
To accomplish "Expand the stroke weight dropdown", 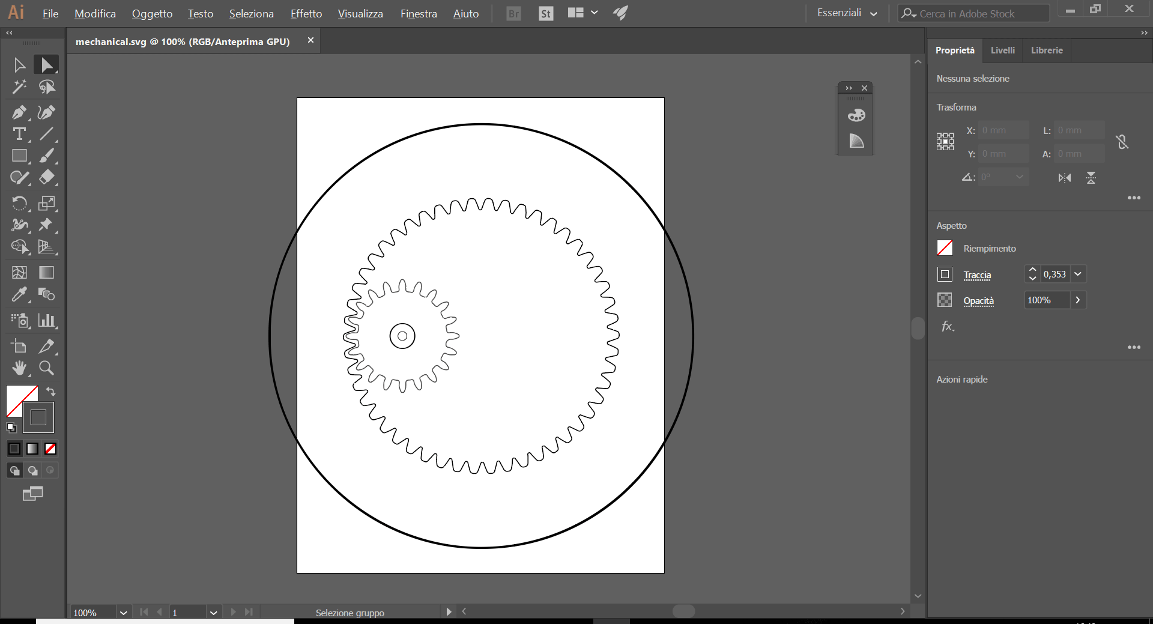I will click(1078, 274).
